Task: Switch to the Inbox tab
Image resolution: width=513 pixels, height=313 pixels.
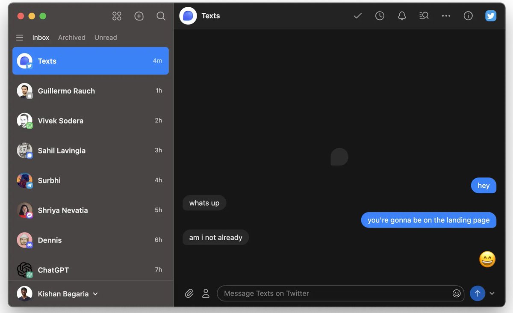Action: 41,38
